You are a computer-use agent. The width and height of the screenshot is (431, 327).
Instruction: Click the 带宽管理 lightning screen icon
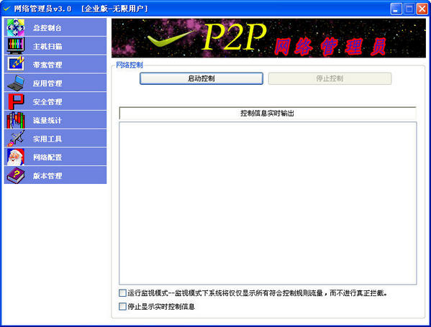pyautogui.click(x=16, y=64)
